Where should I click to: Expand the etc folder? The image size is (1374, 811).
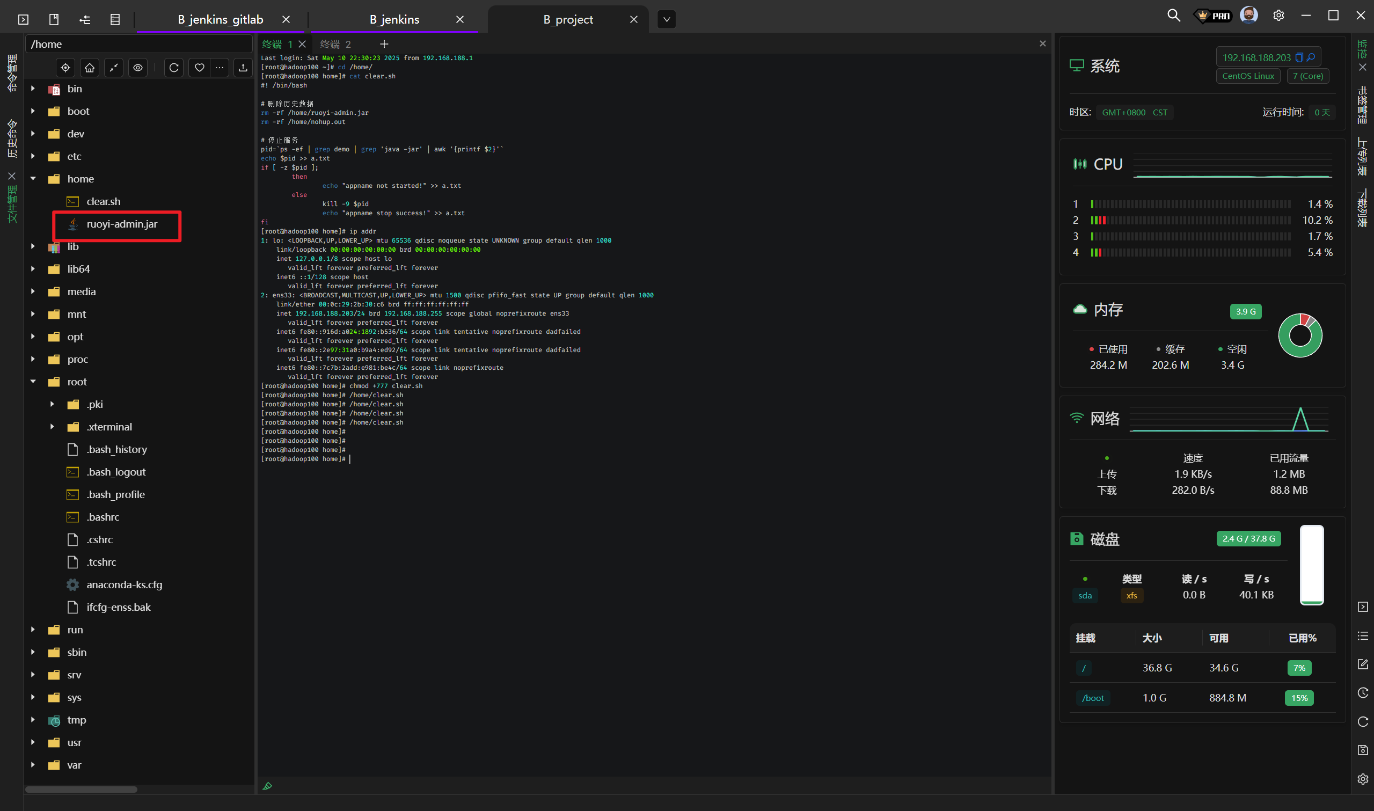[33, 156]
